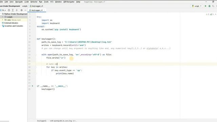The image size is (217, 122).
Task: Click the Collapse All icon in Project panel
Action: (x=17, y=10)
